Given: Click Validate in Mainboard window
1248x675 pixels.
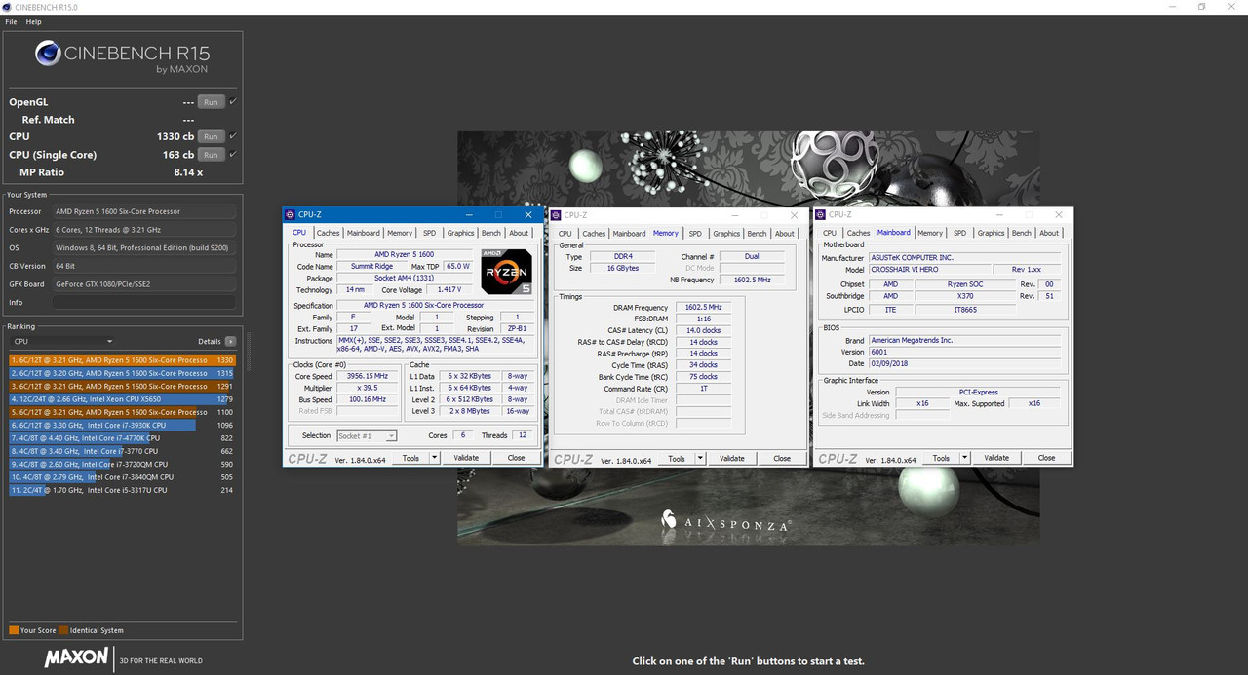Looking at the screenshot, I should (996, 458).
